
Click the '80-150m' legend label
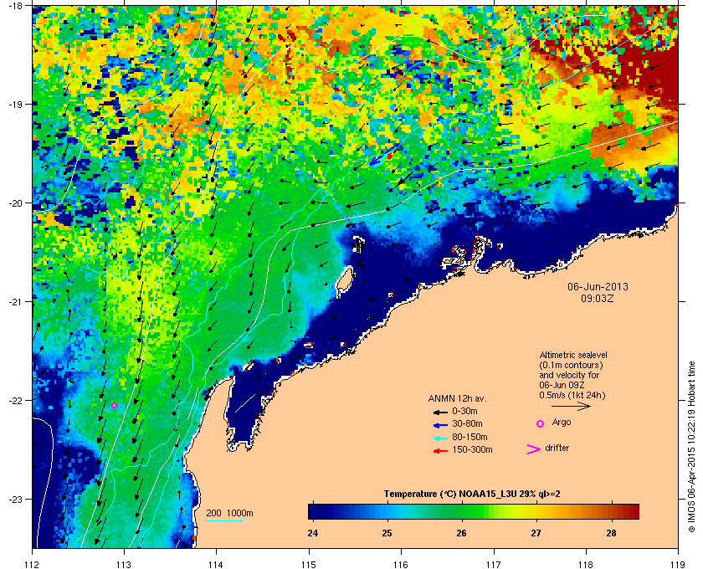pyautogui.click(x=470, y=437)
